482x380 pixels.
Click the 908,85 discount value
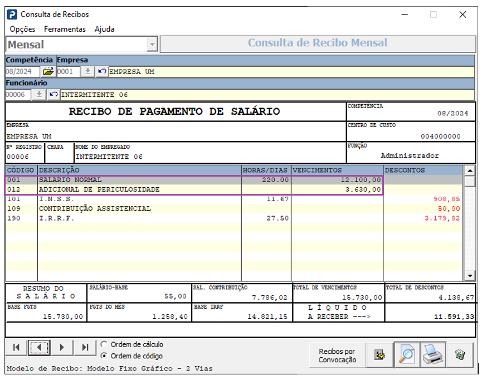(x=447, y=199)
